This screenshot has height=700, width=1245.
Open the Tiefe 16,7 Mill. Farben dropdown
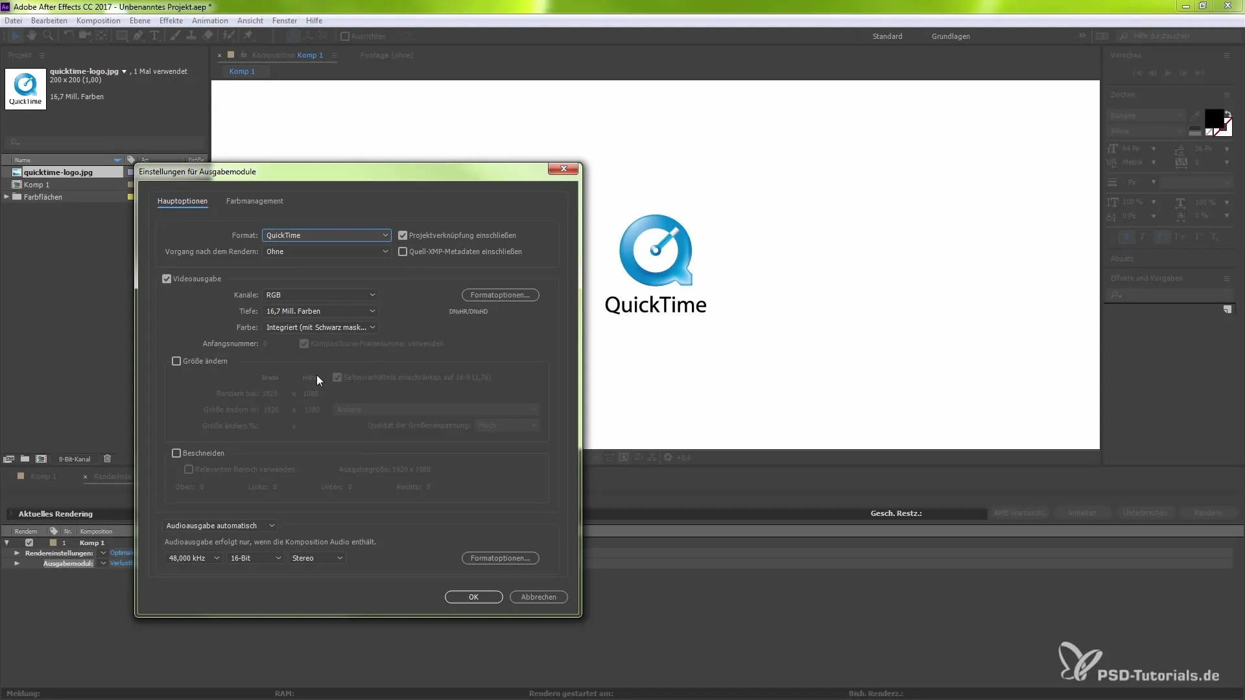pos(320,311)
